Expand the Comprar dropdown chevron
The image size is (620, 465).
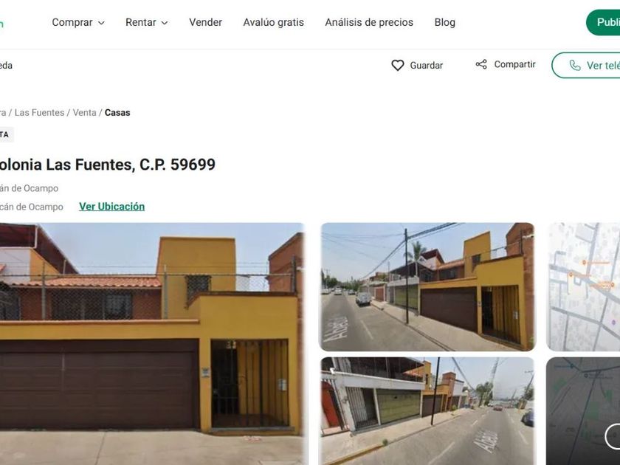(x=101, y=23)
